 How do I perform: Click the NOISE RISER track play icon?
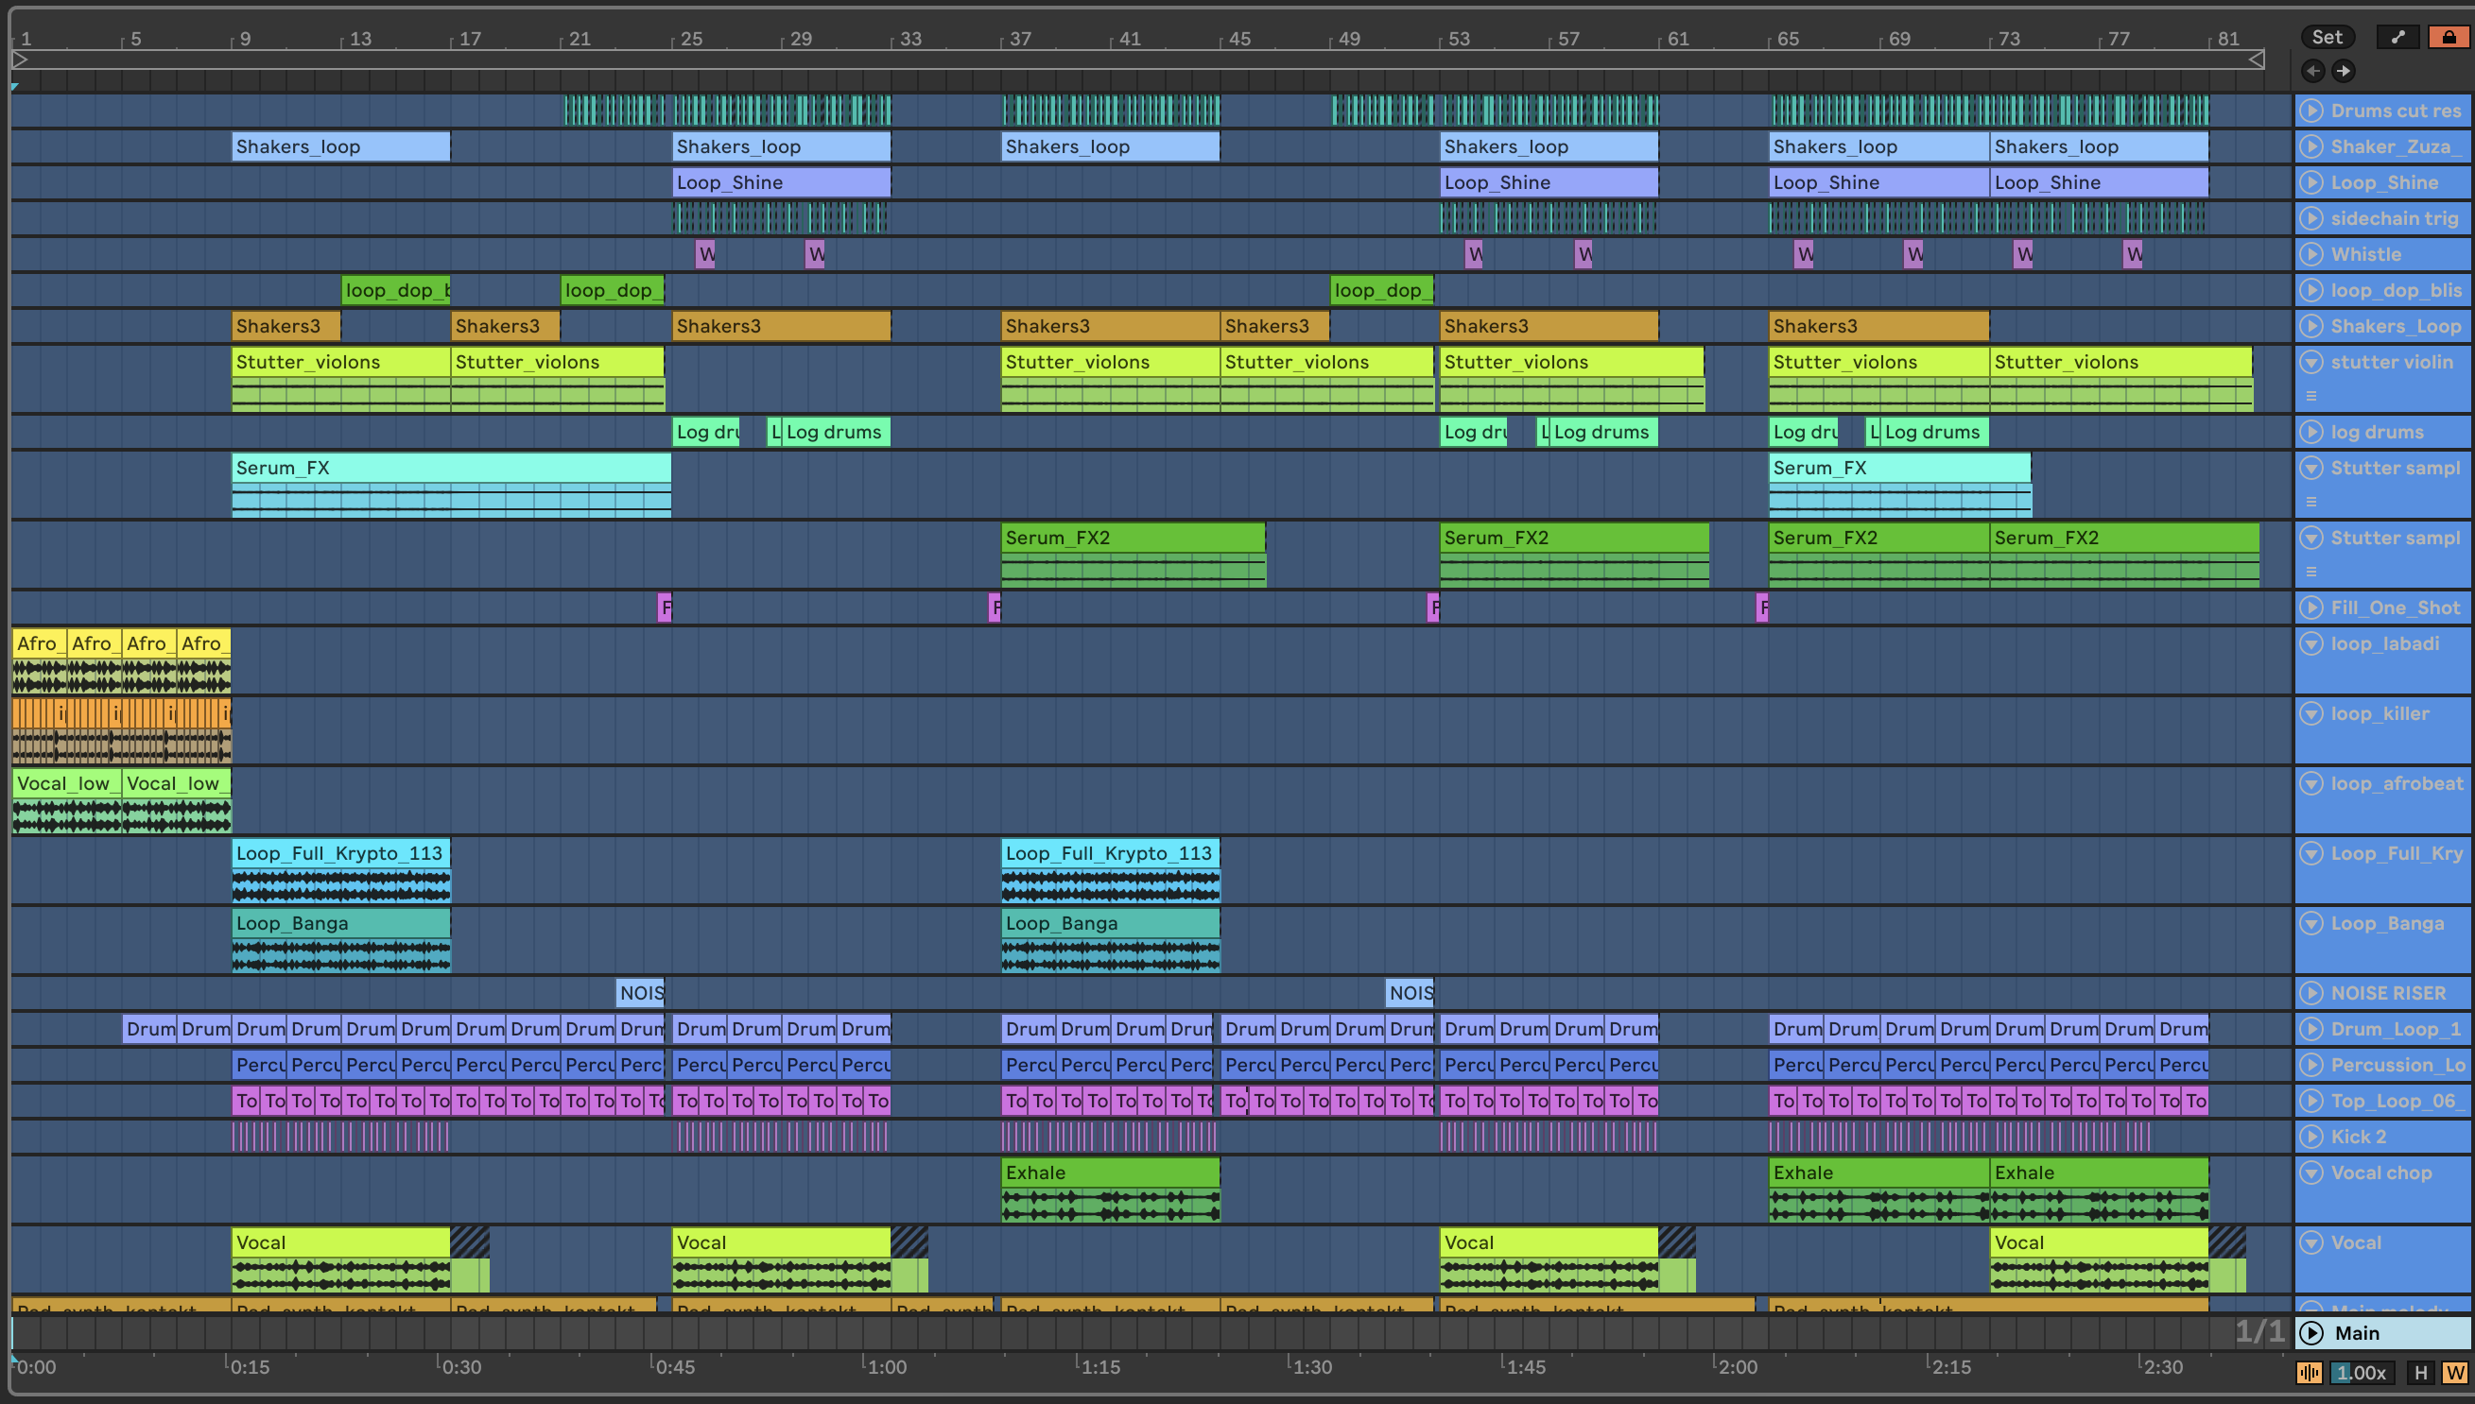[2311, 993]
